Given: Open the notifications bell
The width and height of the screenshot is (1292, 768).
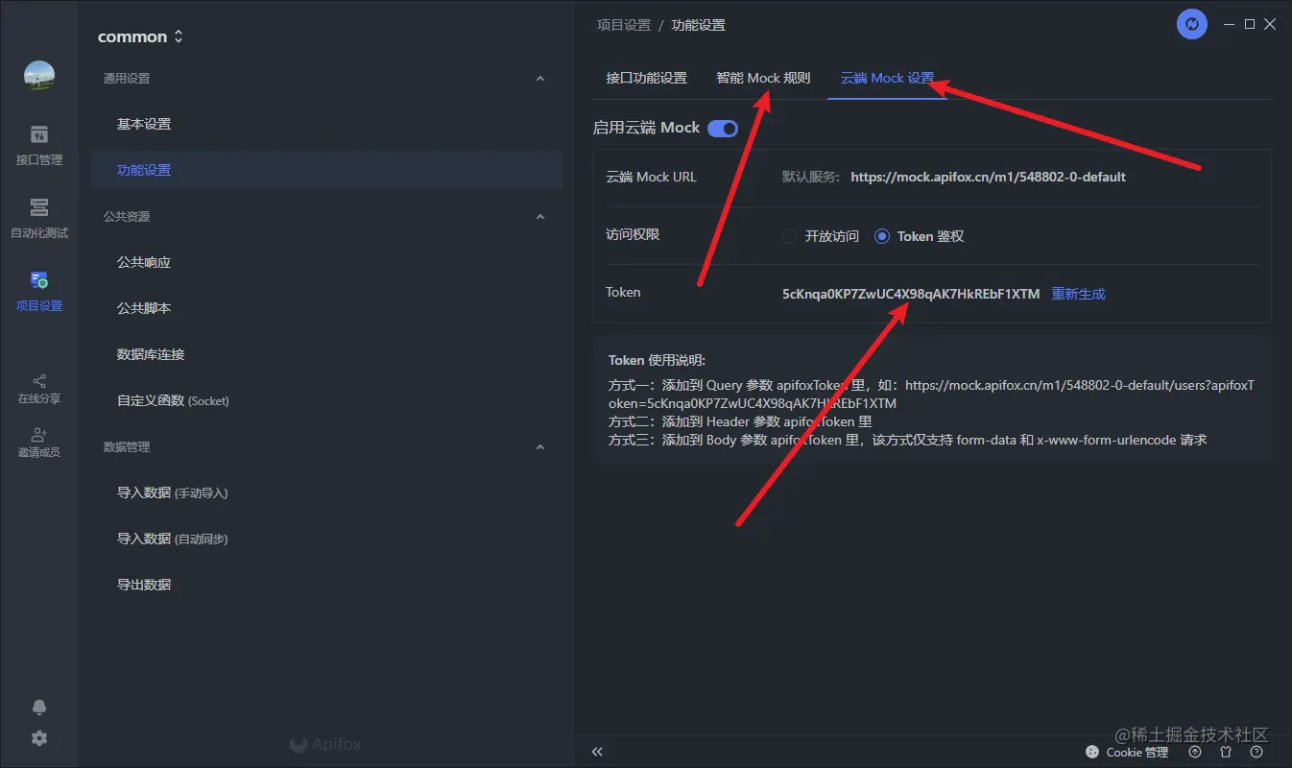Looking at the screenshot, I should [39, 708].
